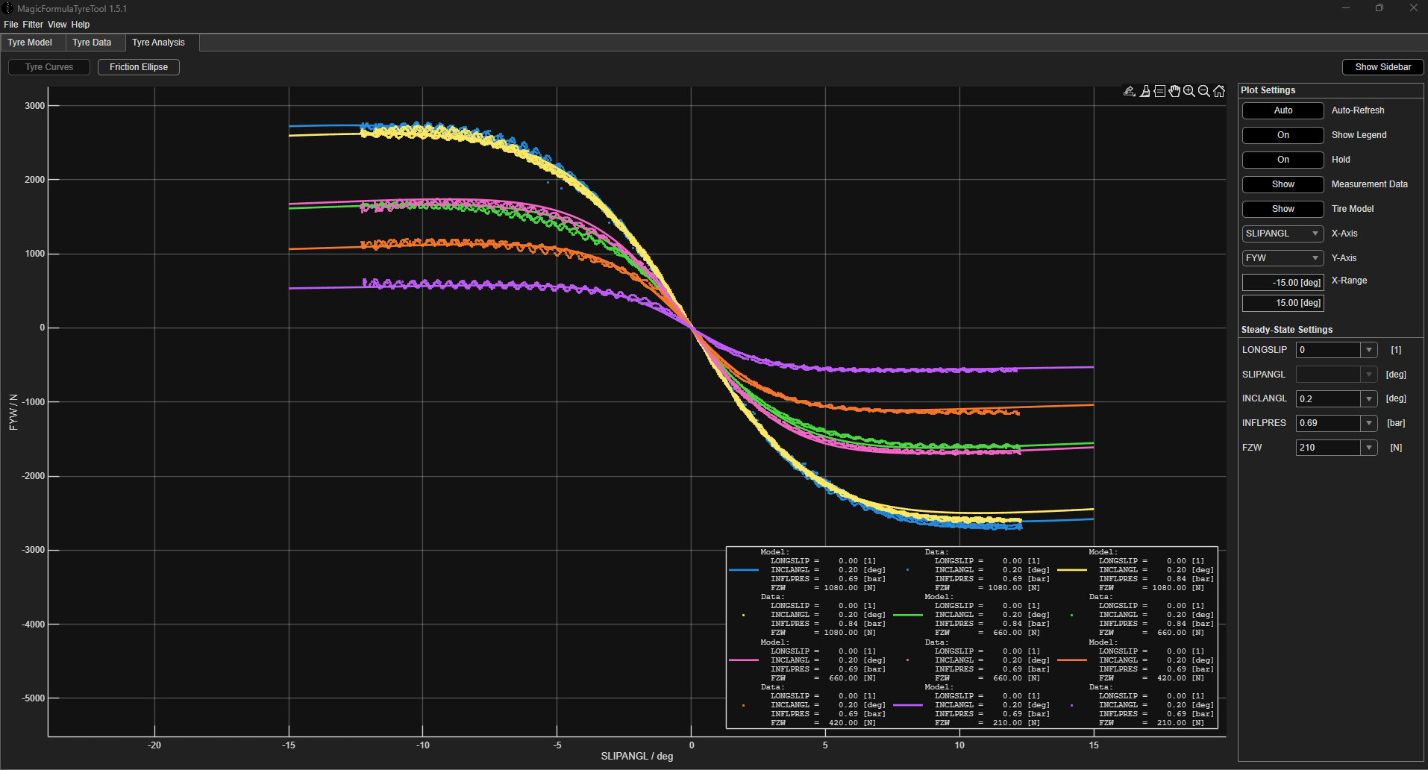
Task: Expand the INCLANGL 0.2 dropdown
Action: (1368, 399)
